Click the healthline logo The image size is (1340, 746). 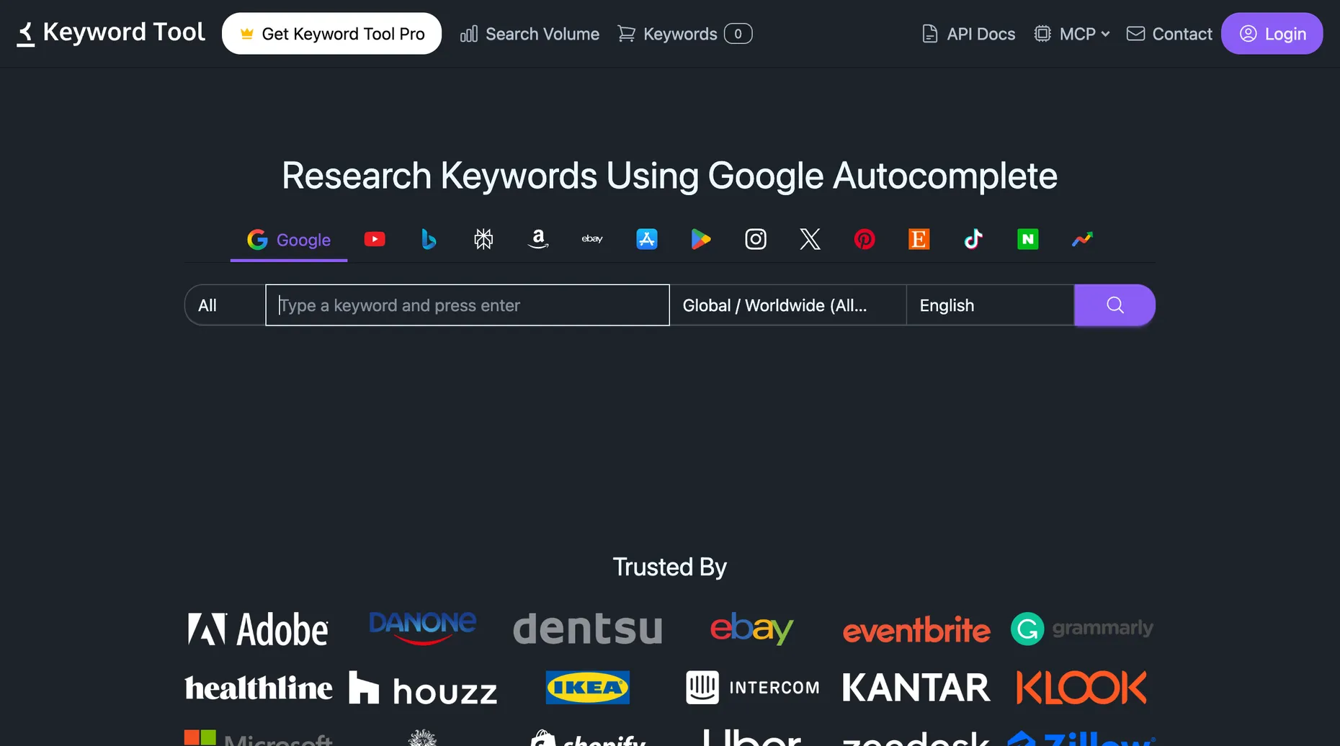[258, 688]
